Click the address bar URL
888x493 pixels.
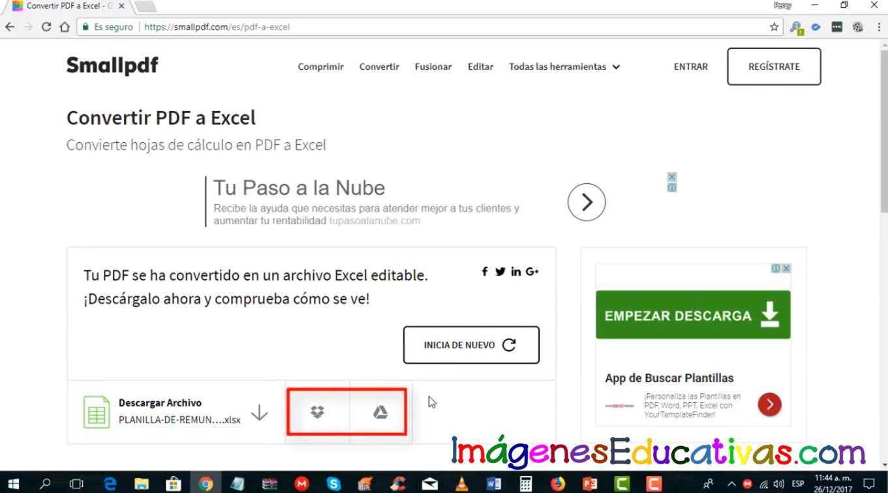(x=217, y=27)
